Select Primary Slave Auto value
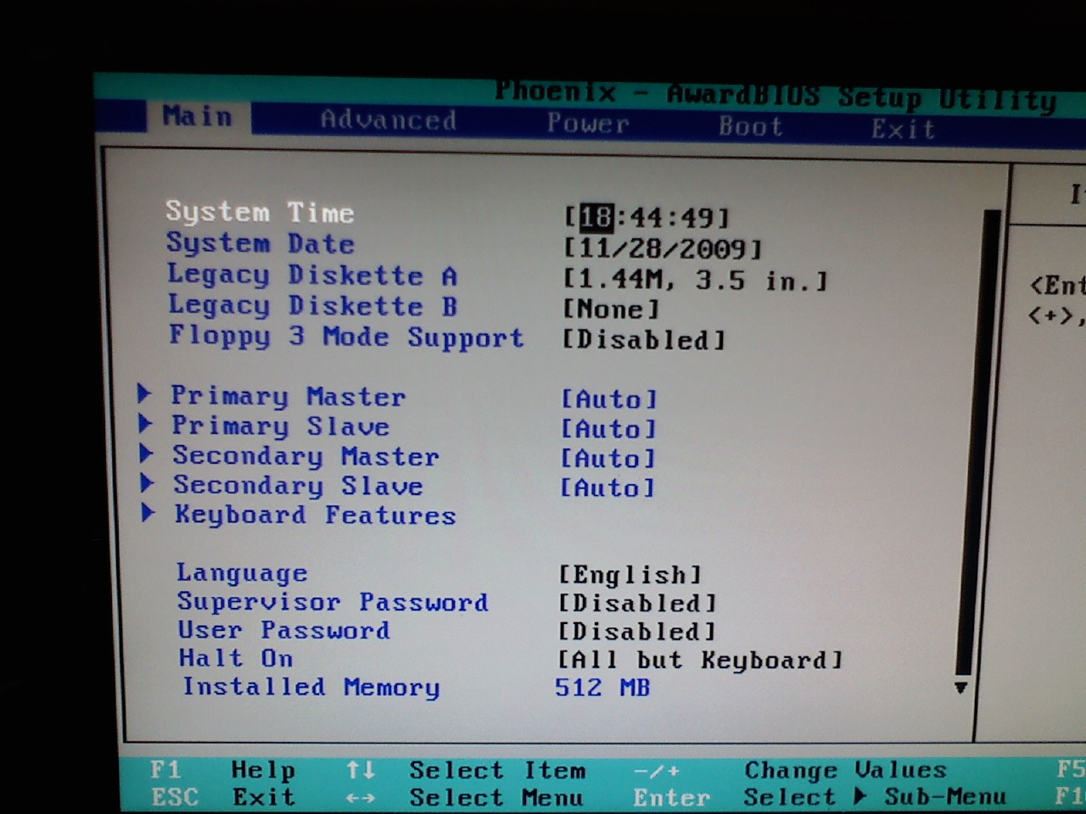Screen dimensions: 1086x814 [609, 428]
